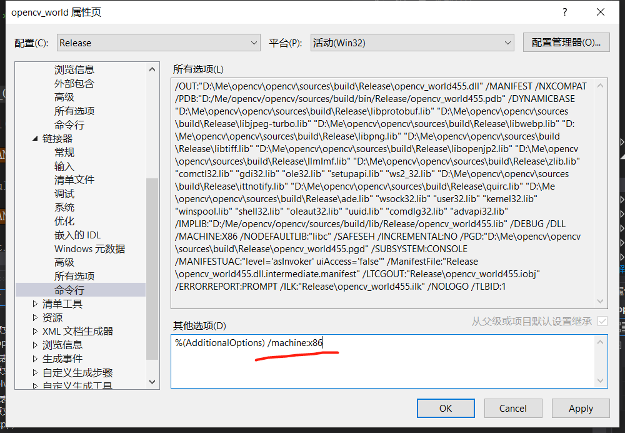Viewport: 625px width, 433px height.
Task: Select the 系统 linker page
Action: click(x=64, y=207)
